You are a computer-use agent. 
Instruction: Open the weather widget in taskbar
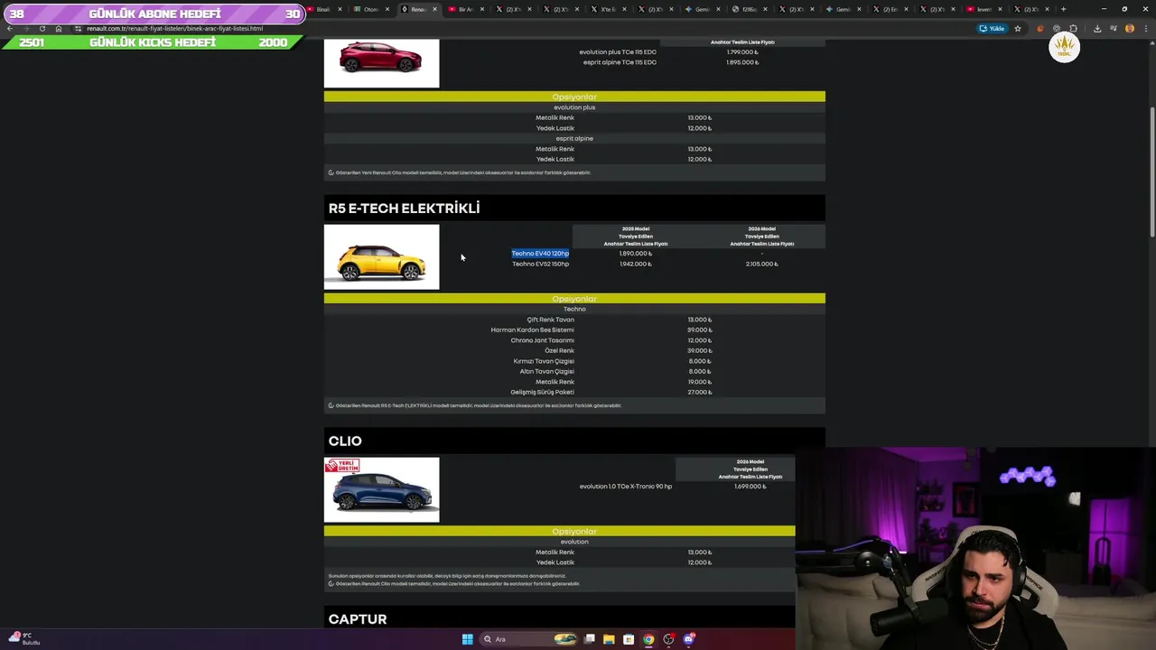point(24,638)
